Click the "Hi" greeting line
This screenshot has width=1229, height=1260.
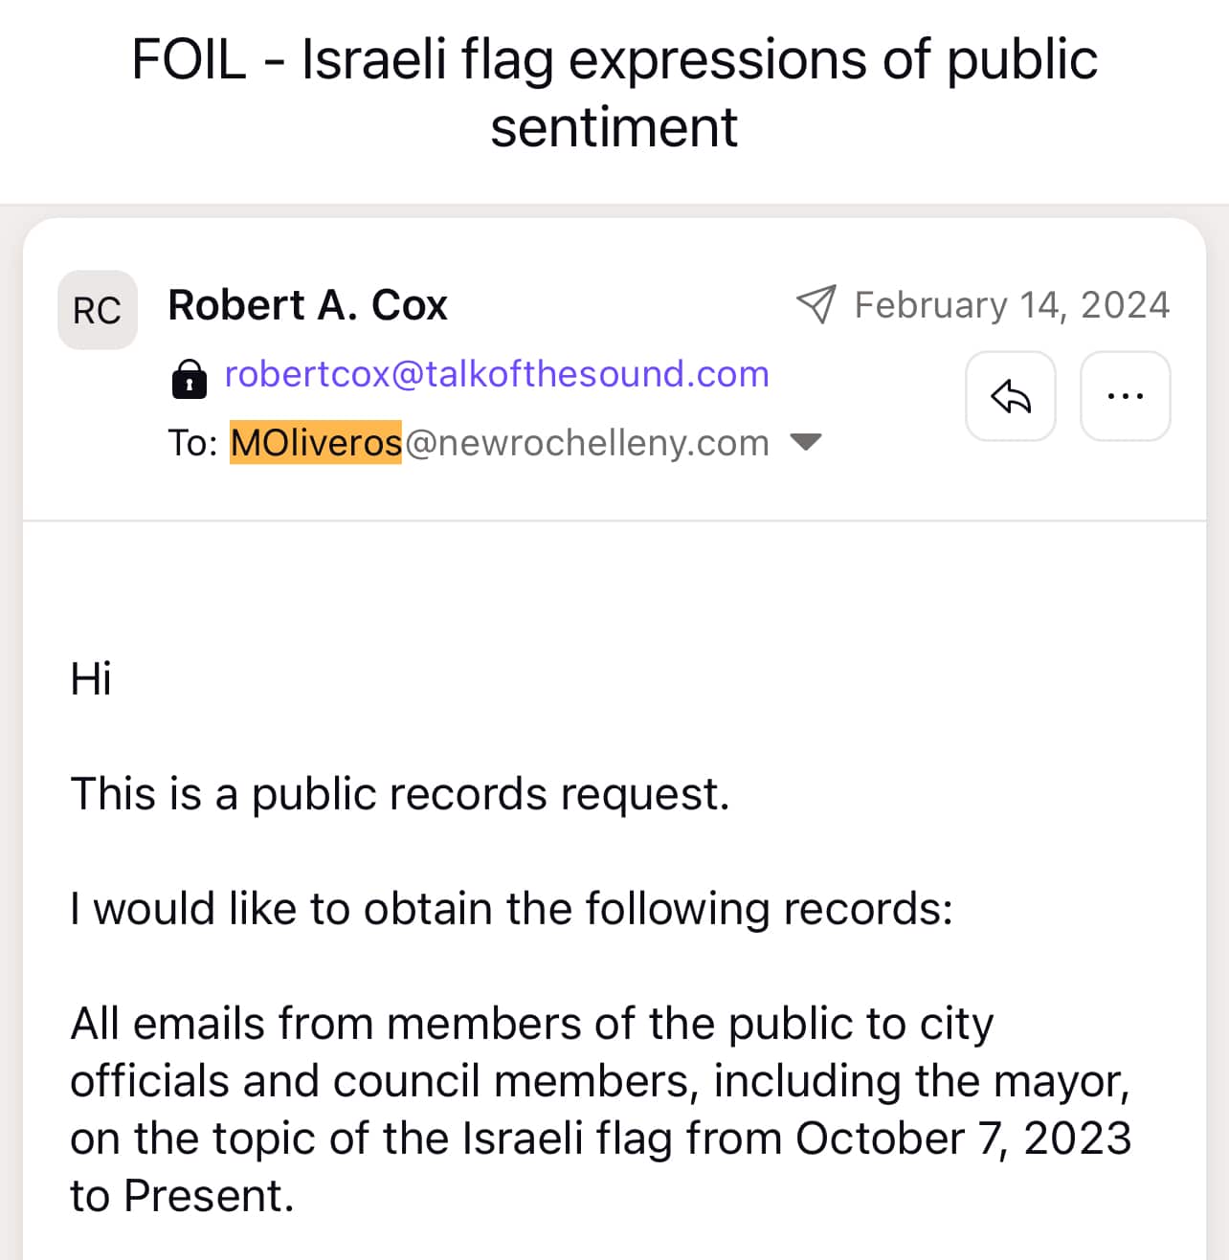pos(91,679)
